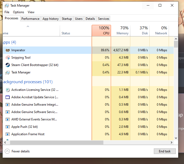Click the vertical scrollbar down arrow

point(176,138)
